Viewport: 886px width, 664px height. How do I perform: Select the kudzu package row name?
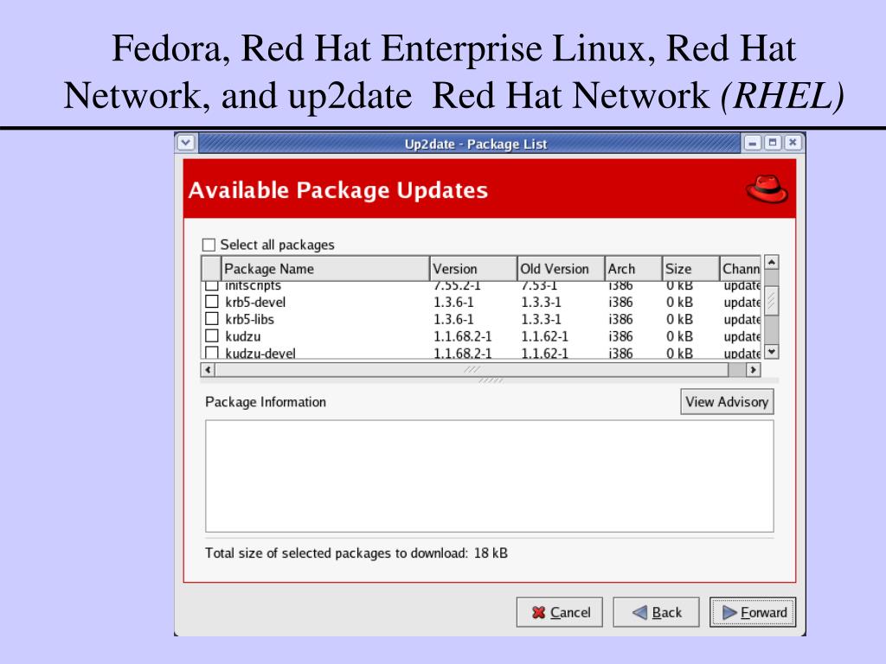243,336
